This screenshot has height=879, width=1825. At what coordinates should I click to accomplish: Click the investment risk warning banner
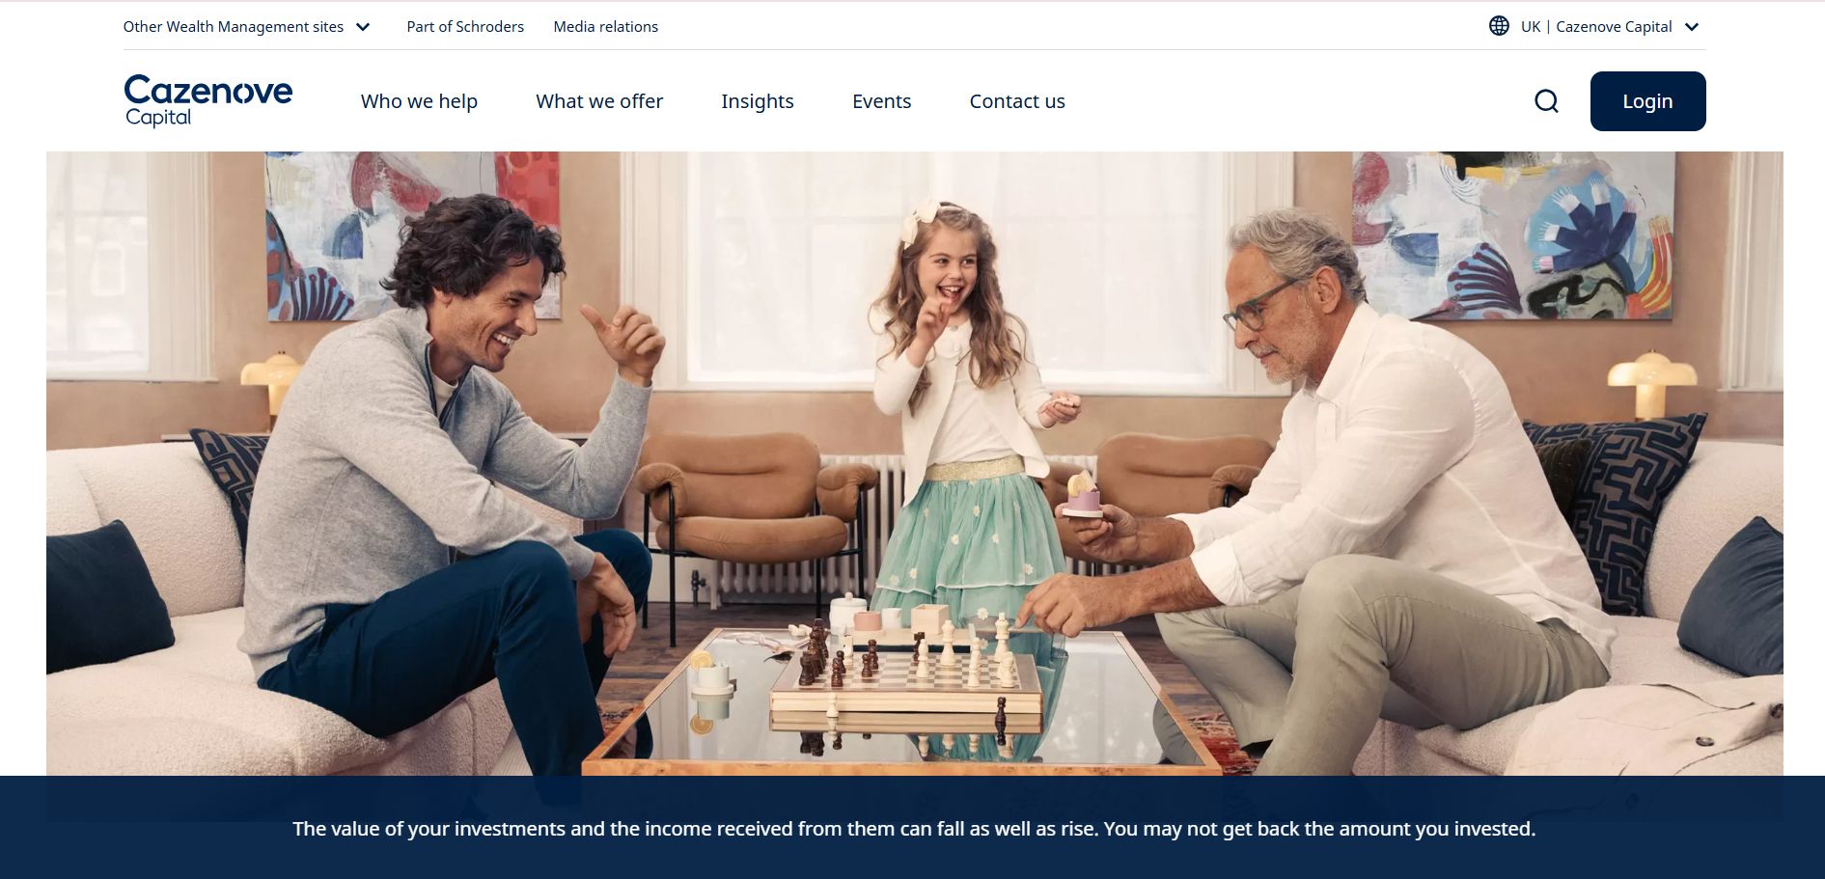(913, 828)
